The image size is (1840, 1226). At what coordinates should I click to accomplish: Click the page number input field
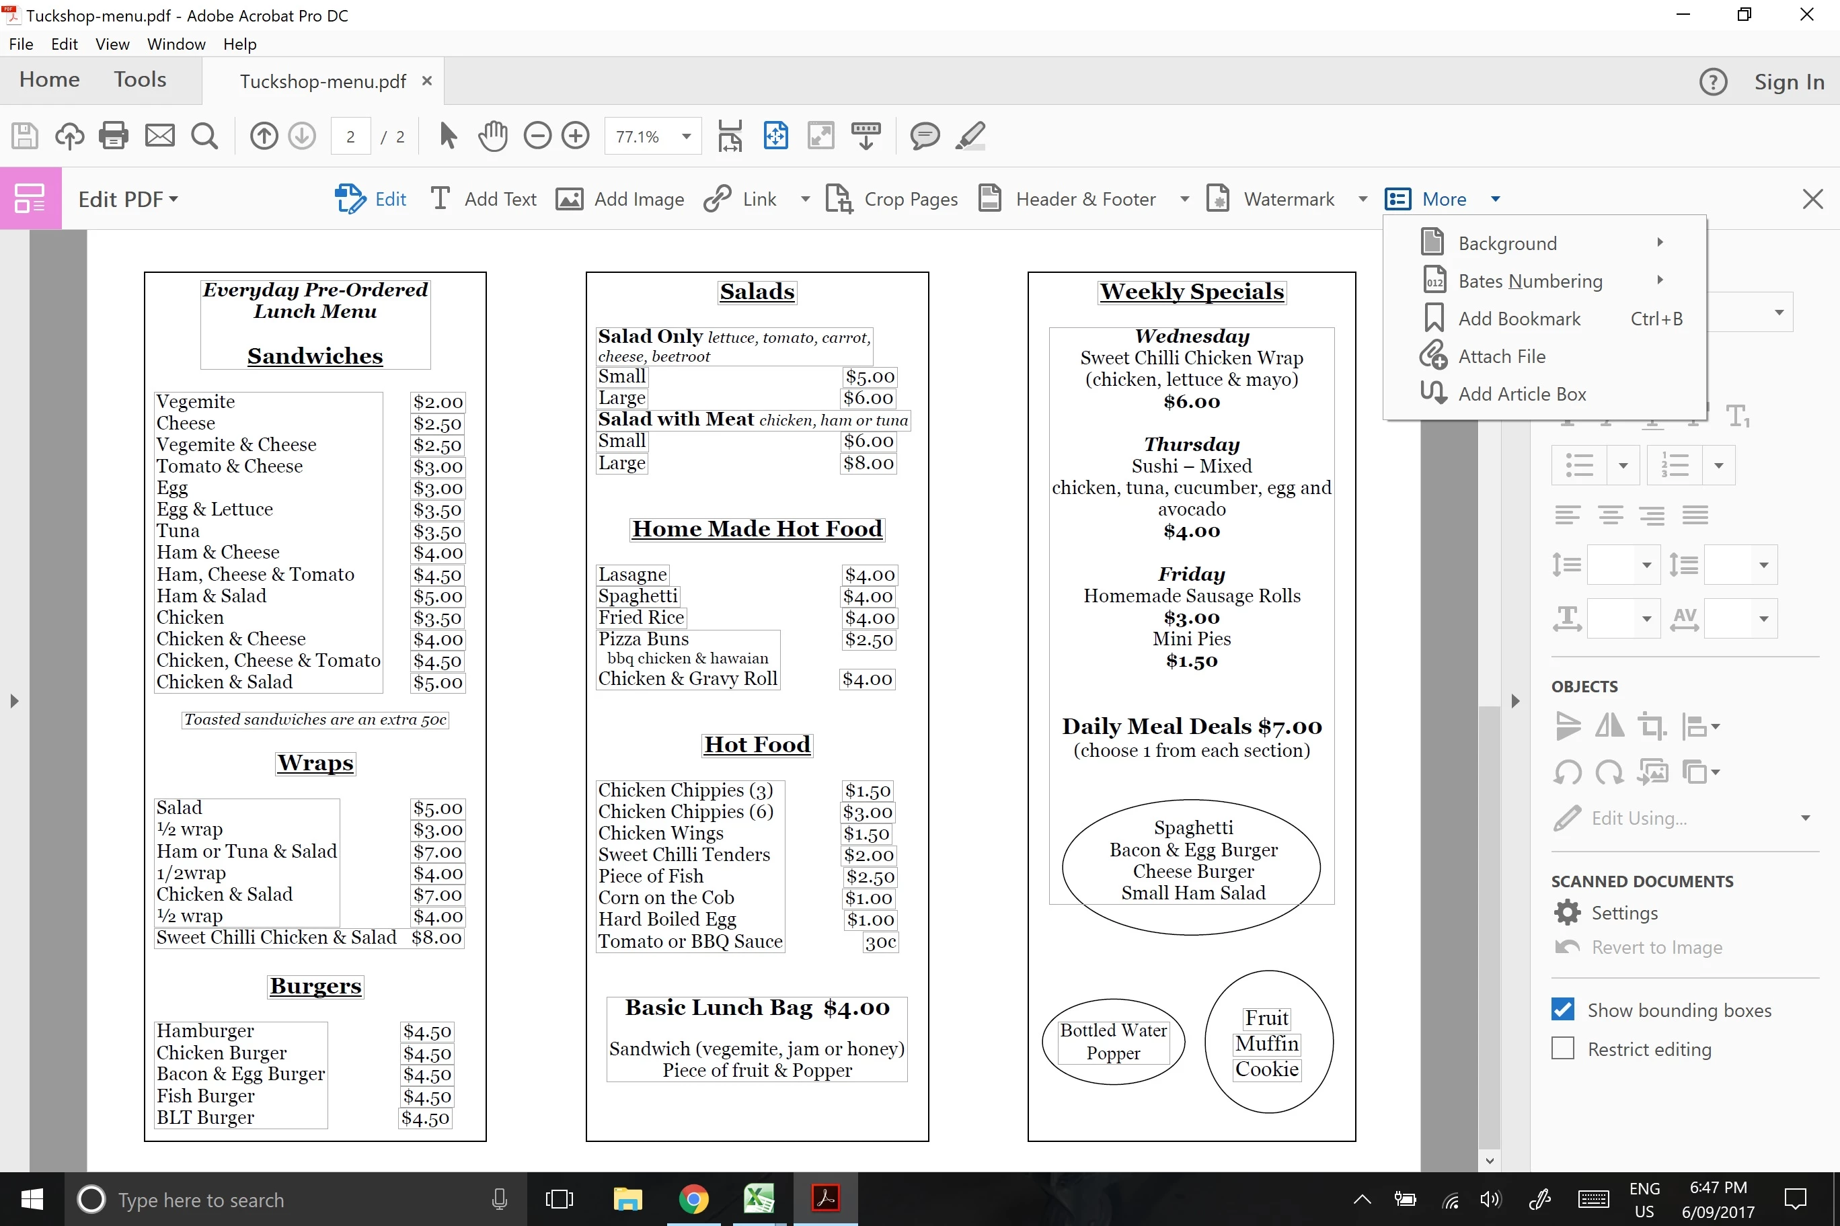coord(350,137)
